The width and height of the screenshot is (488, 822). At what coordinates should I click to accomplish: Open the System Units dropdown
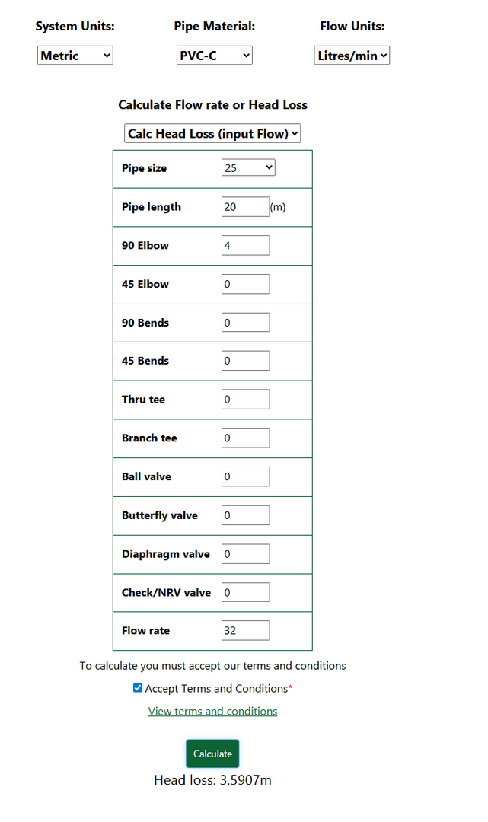coord(75,56)
